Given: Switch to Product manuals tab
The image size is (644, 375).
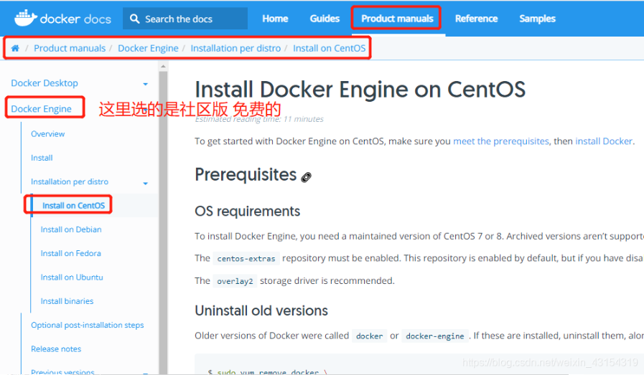Looking at the screenshot, I should click(x=397, y=19).
